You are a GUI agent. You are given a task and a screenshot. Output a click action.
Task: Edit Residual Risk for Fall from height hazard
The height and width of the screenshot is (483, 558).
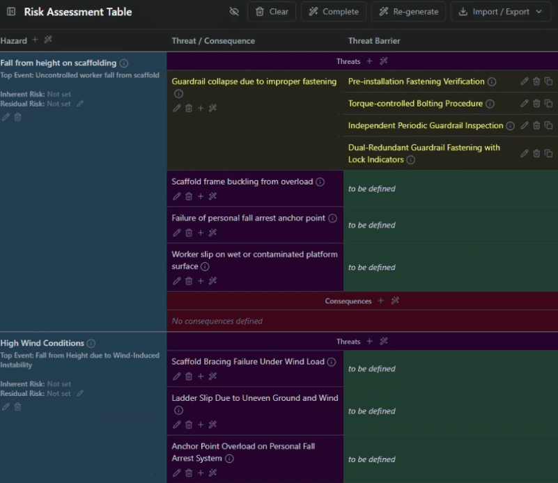79,102
